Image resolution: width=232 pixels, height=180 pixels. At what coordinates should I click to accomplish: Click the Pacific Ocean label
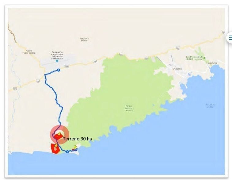tap(210, 105)
